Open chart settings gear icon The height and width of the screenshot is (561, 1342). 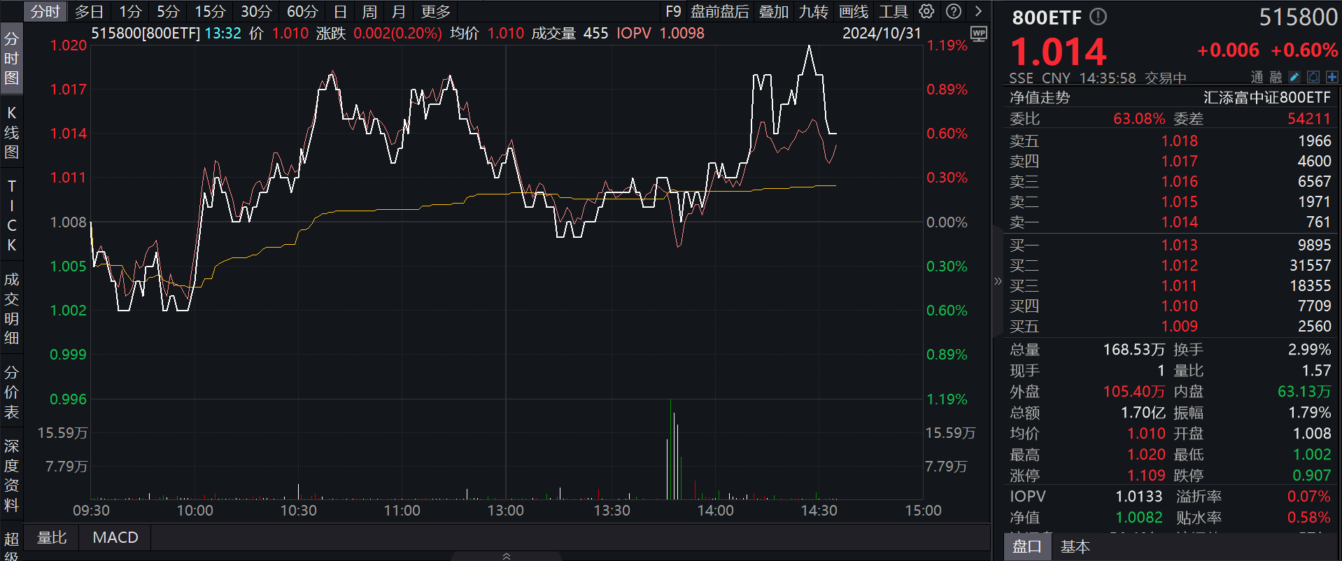point(926,11)
